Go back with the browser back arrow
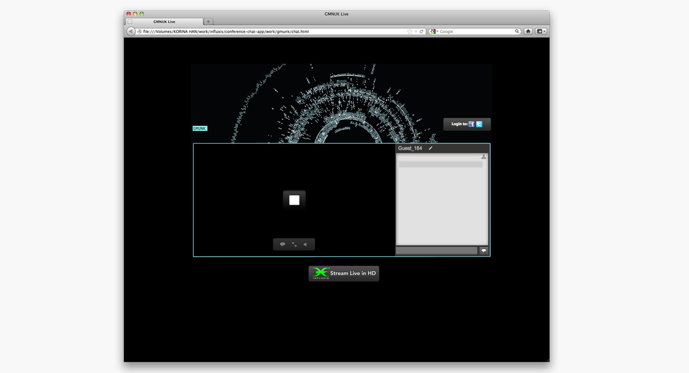Image resolution: width=689 pixels, height=373 pixels. pyautogui.click(x=131, y=32)
